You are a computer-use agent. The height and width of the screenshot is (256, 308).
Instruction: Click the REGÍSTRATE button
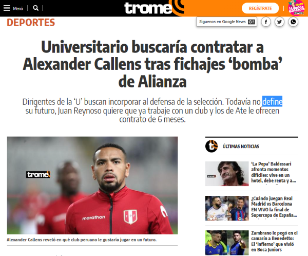pos(260,8)
